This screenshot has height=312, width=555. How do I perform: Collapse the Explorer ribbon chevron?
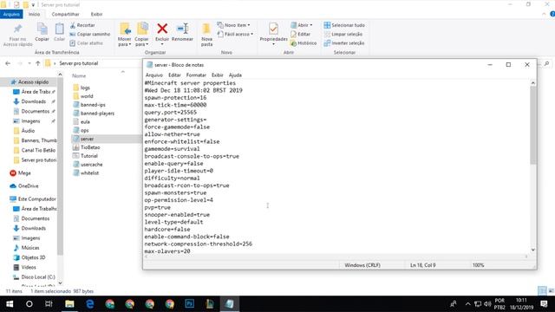coord(544,14)
